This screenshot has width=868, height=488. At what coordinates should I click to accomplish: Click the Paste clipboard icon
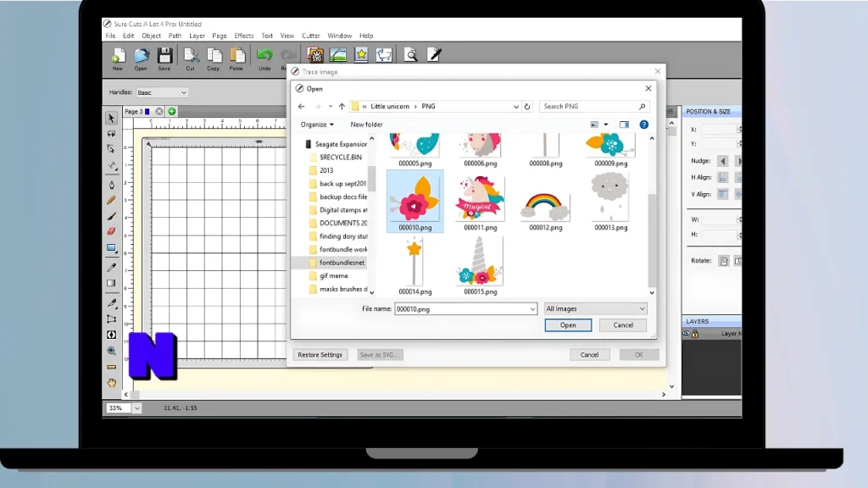(x=237, y=56)
